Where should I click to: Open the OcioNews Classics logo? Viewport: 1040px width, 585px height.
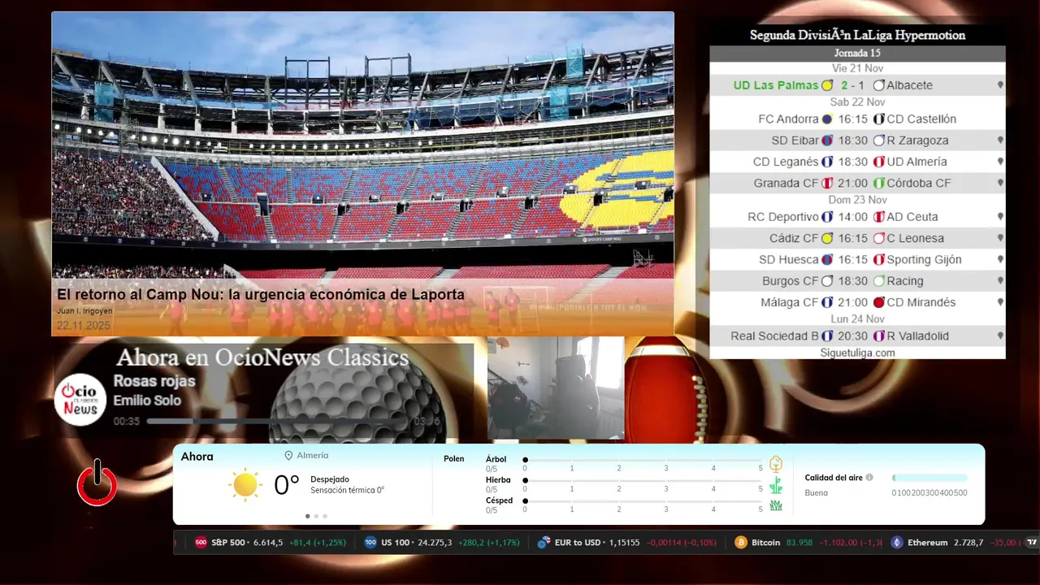[80, 399]
